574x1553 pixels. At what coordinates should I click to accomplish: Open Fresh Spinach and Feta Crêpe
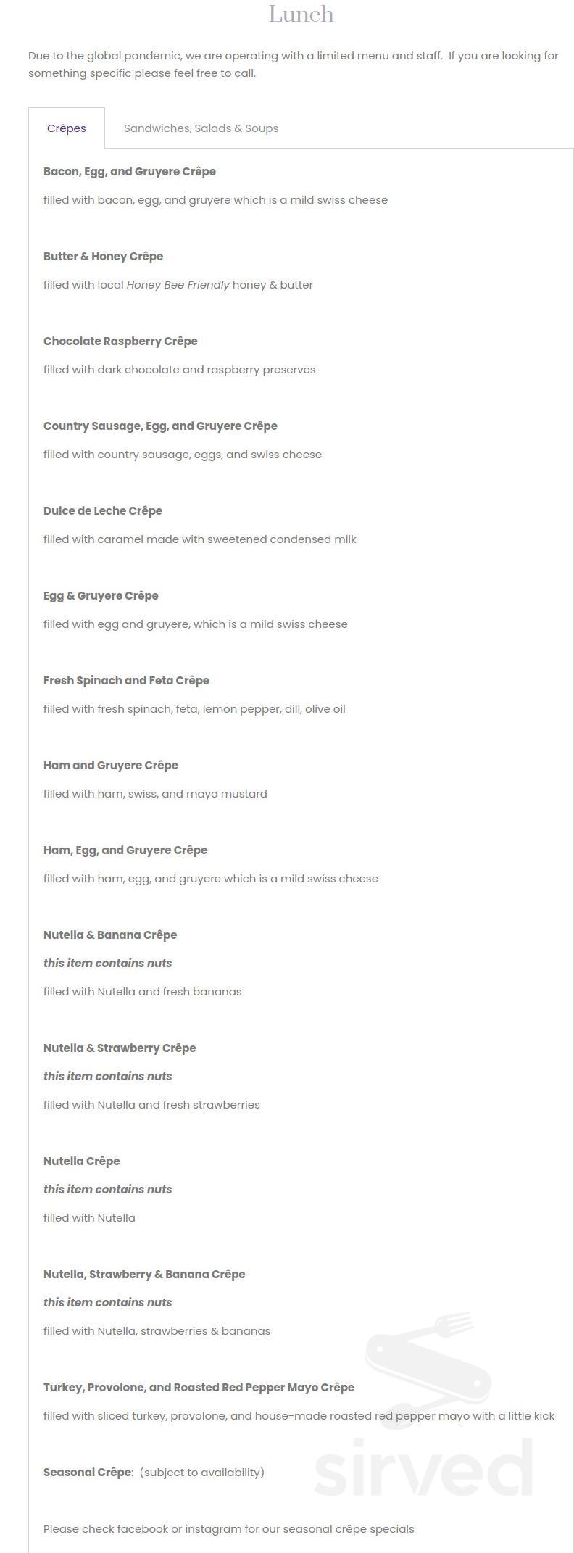point(126,680)
